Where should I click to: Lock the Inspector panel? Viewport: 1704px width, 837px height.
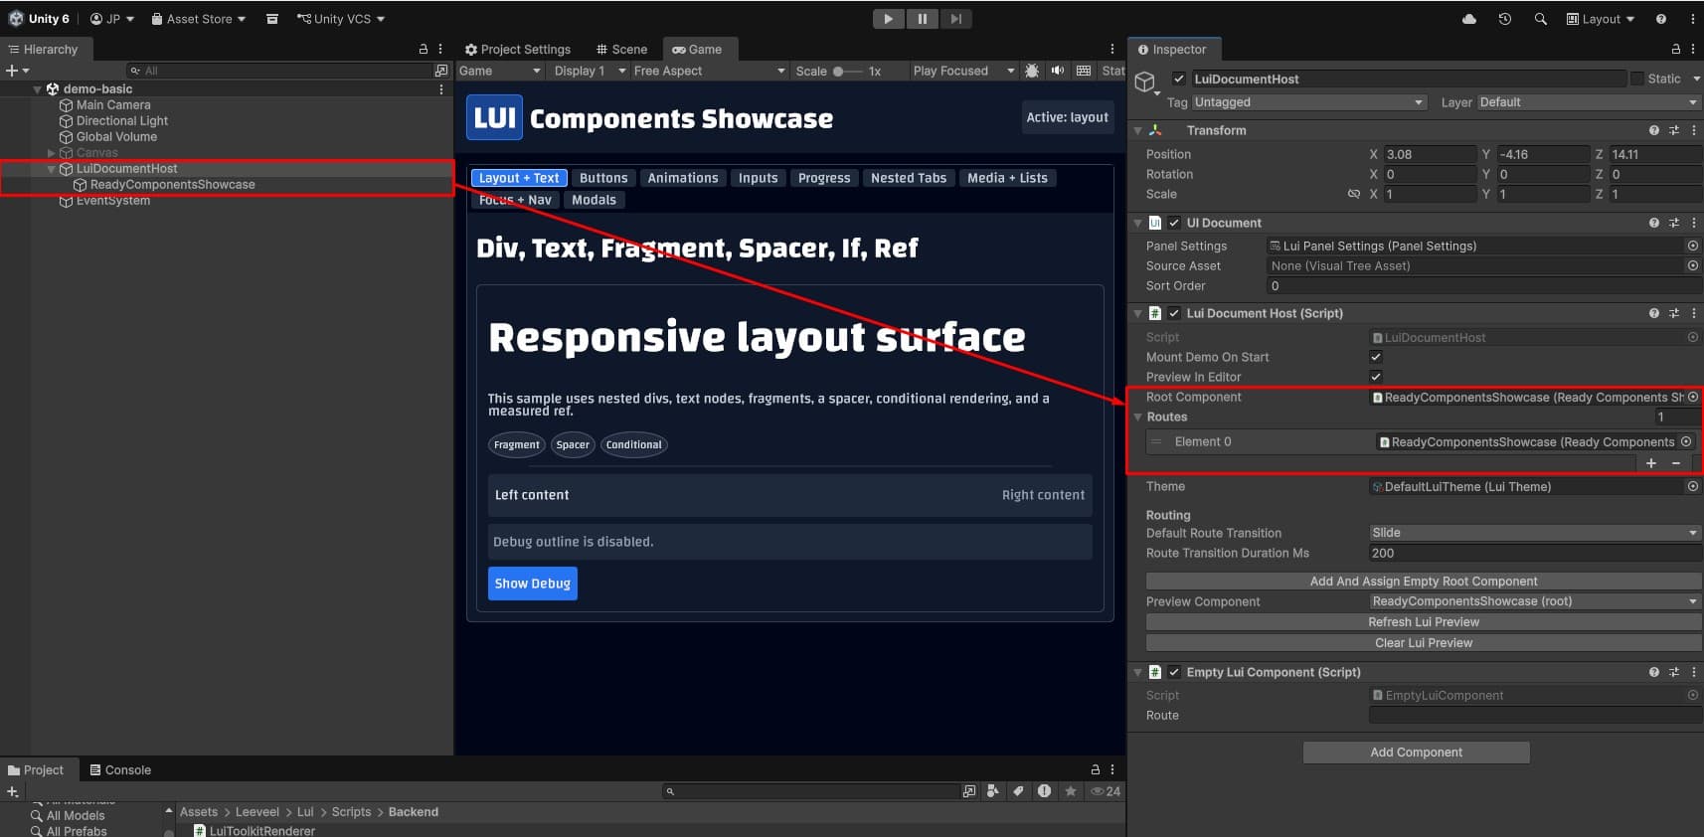pos(1676,49)
